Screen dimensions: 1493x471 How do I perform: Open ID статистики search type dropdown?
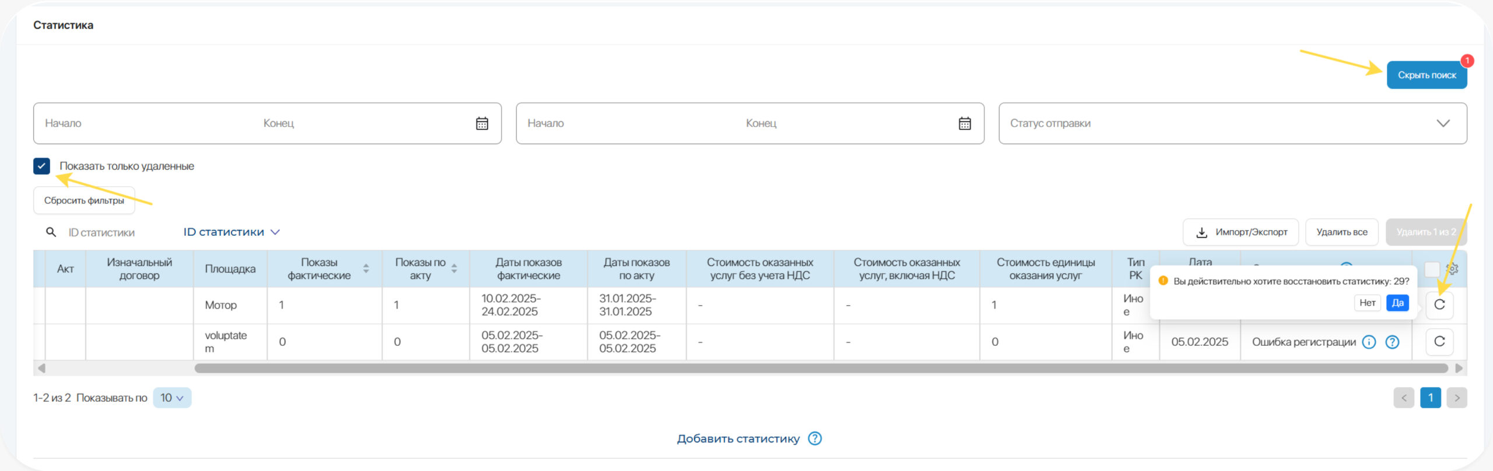(232, 232)
